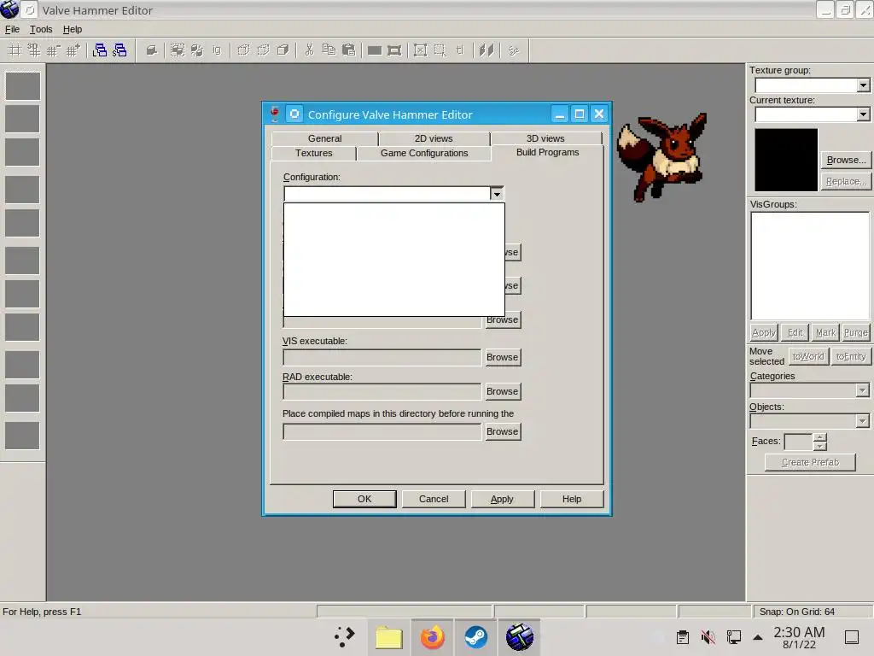The height and width of the screenshot is (656, 874).
Task: Click the ungroup objects toolbar icon
Action: click(x=197, y=50)
